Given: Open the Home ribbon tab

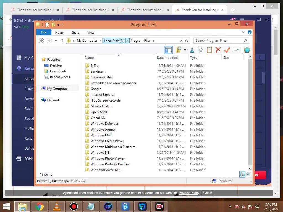Looking at the screenshot, I should point(59,33).
